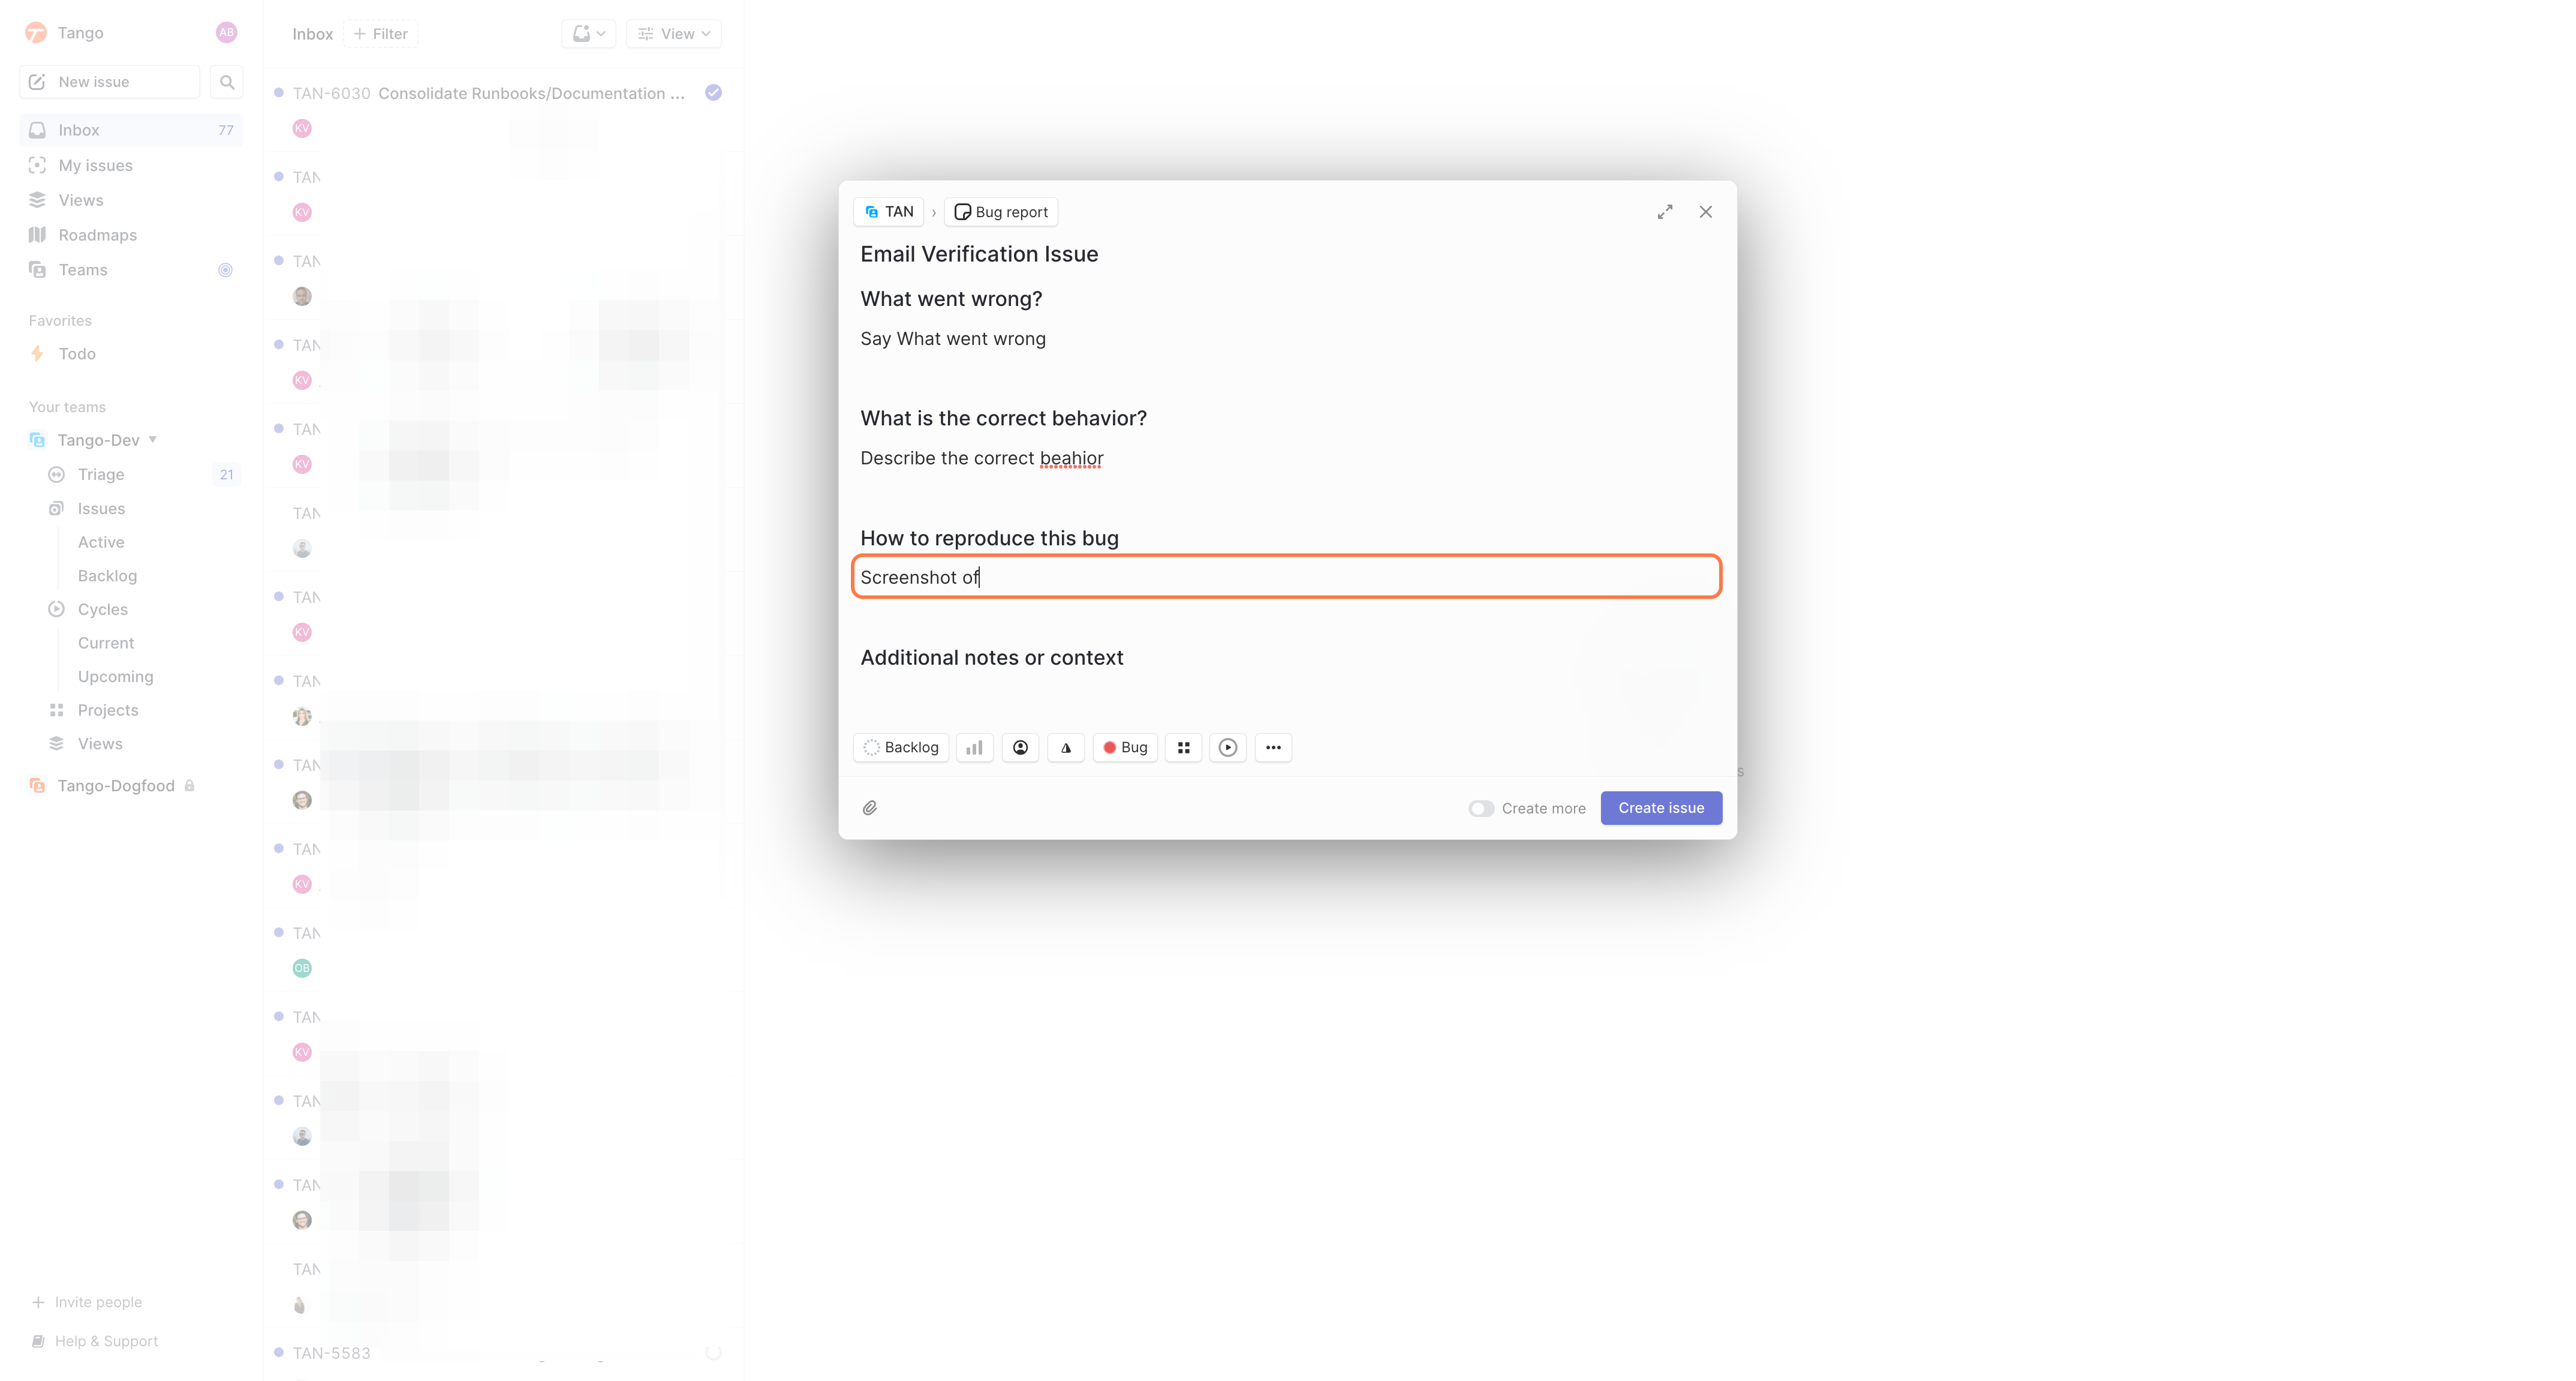
Task: Change the TAN team selector
Action: pyautogui.click(x=889, y=212)
